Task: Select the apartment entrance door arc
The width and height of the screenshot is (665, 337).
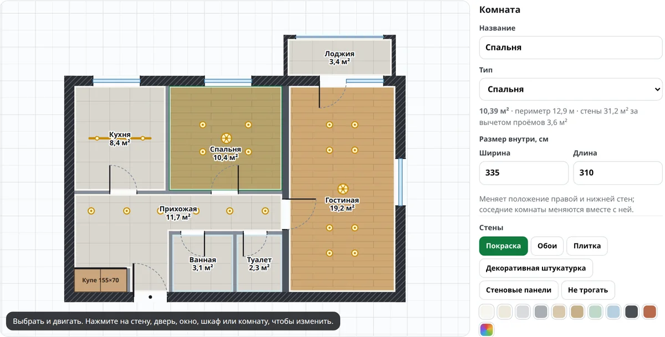Action: pos(151,277)
